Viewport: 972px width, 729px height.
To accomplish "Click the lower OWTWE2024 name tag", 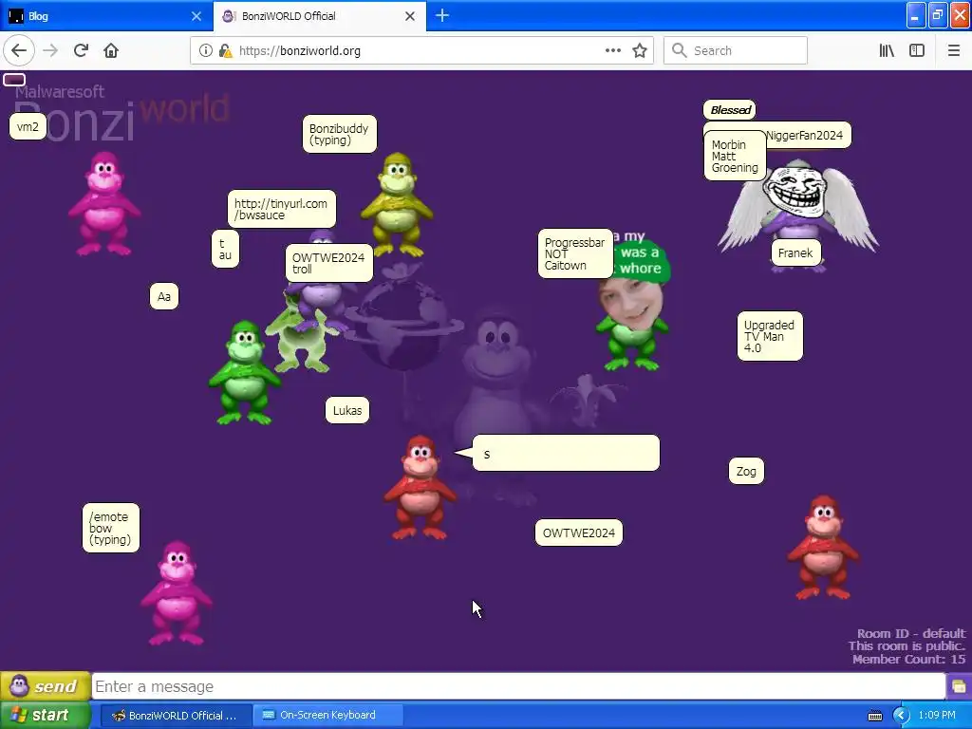I will coord(578,533).
